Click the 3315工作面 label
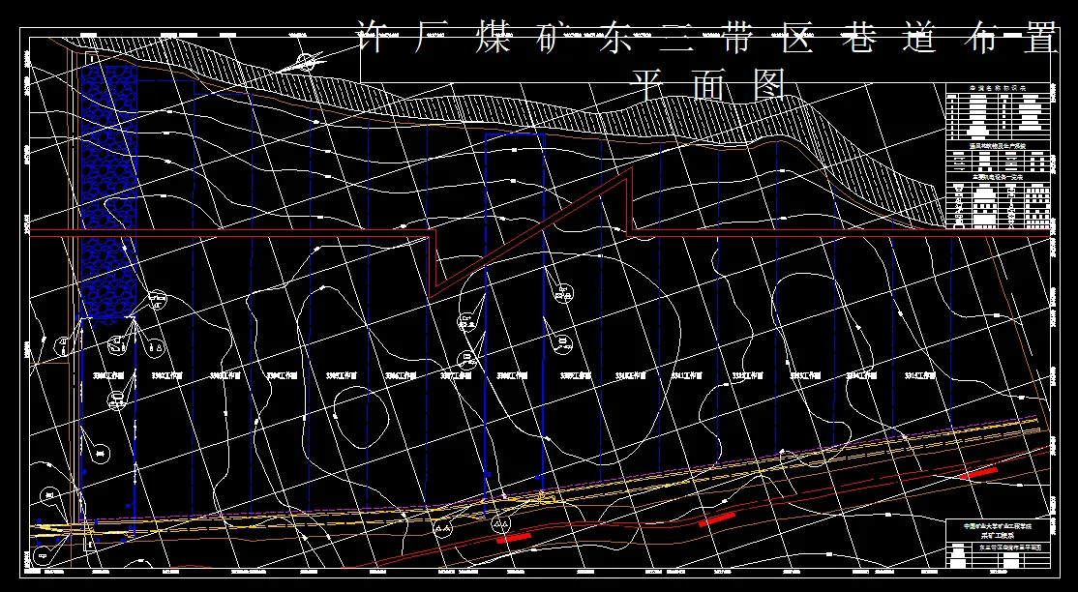Image resolution: width=1078 pixels, height=592 pixels. pyautogui.click(x=920, y=376)
